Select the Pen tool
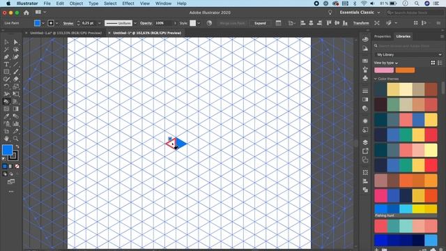 coord(6,56)
